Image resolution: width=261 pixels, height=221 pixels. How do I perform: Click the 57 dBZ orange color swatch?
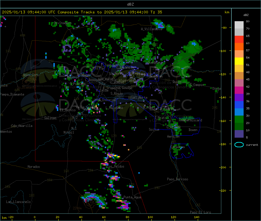pyautogui.click(x=239, y=47)
